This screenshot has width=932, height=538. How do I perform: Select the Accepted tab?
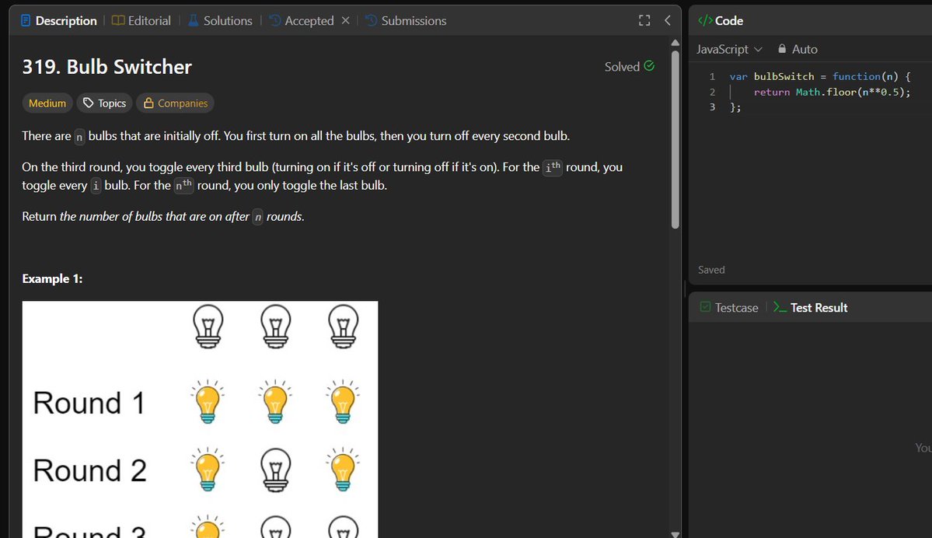click(x=302, y=21)
